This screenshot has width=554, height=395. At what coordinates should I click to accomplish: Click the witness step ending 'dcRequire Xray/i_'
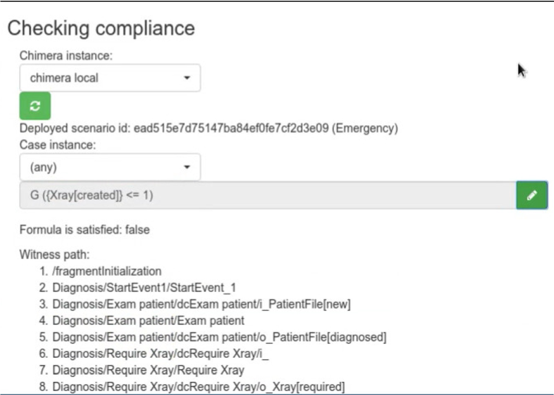pyautogui.click(x=161, y=354)
